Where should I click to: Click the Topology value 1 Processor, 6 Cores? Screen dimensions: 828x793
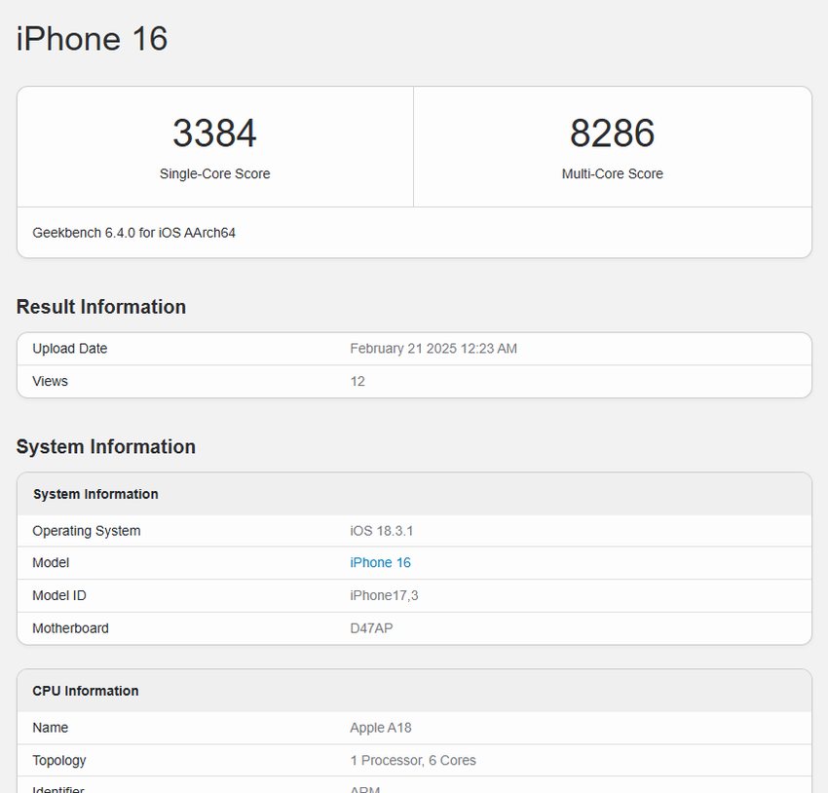(x=413, y=760)
